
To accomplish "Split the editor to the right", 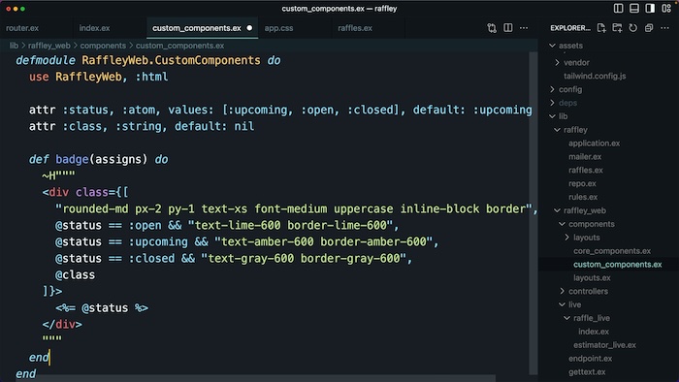I will [508, 28].
